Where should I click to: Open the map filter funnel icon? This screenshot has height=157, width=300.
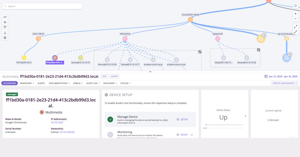5,27
